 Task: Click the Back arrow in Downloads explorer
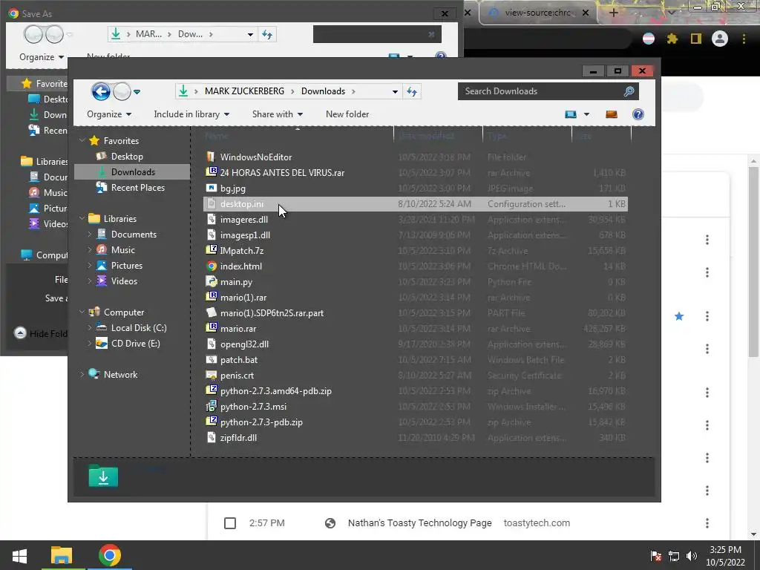101,91
